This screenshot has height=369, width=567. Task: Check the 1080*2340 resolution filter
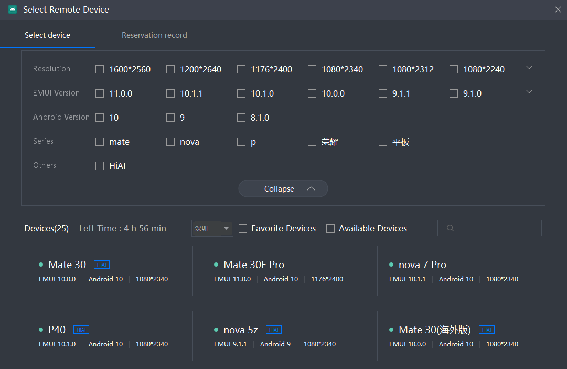click(x=312, y=69)
